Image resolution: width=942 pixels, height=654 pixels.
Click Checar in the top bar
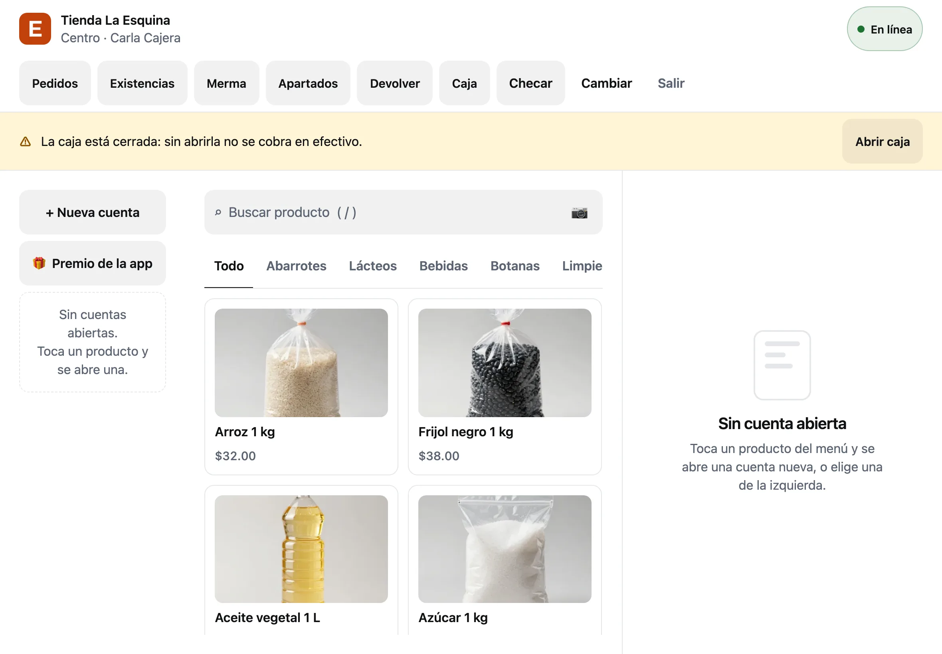click(530, 83)
